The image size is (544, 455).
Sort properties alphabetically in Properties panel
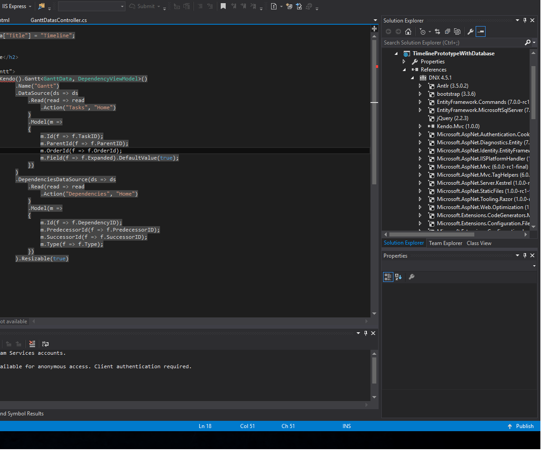398,277
